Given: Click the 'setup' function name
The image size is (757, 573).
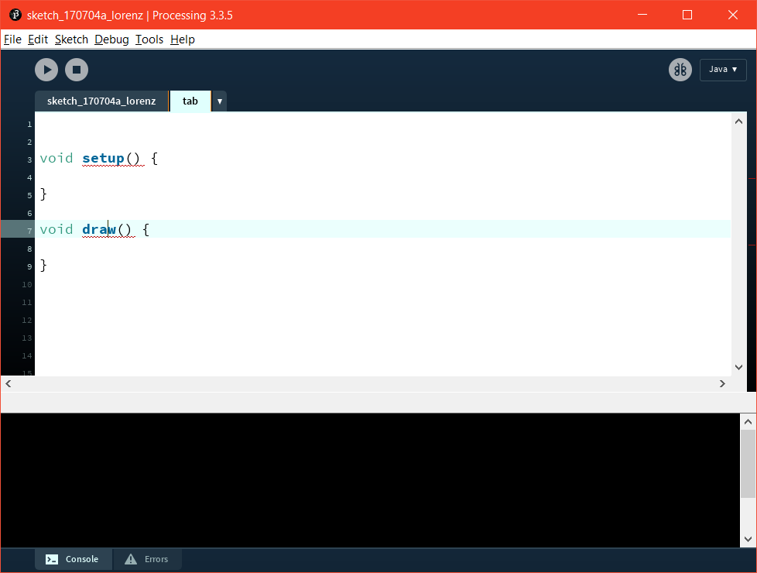Looking at the screenshot, I should pos(103,158).
